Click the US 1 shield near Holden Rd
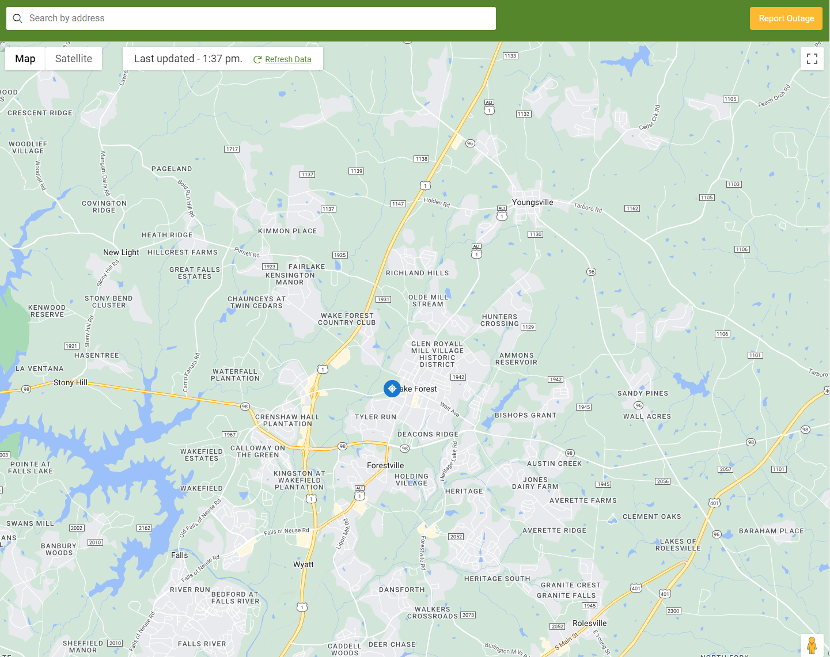The width and height of the screenshot is (830, 657). tap(425, 185)
